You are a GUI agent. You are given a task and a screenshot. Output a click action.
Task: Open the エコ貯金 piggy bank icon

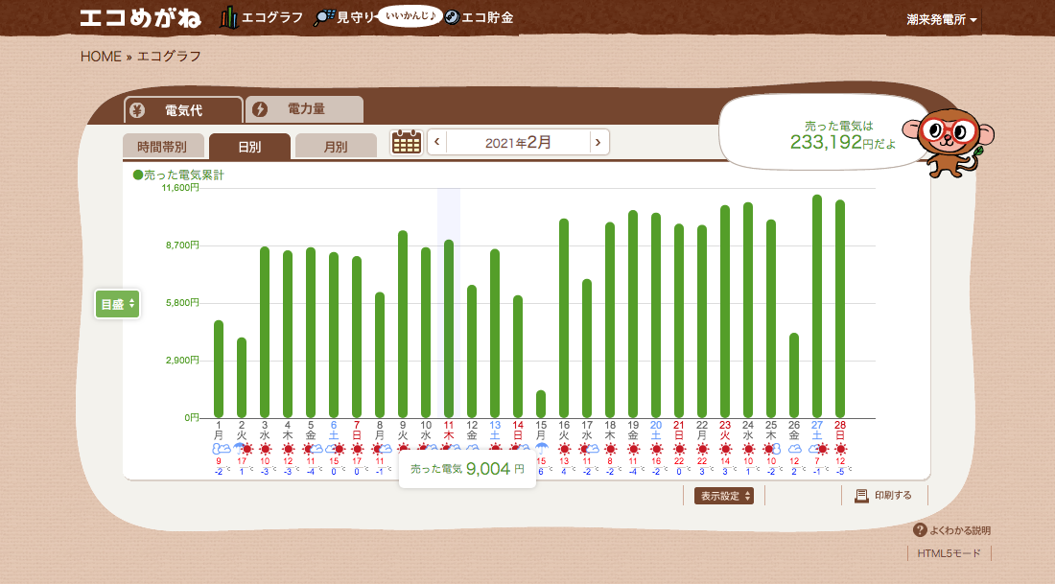click(x=451, y=17)
